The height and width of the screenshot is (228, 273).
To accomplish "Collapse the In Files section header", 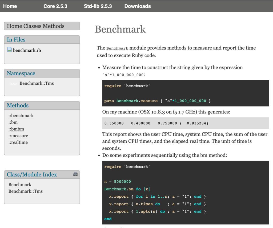I will point(16,40).
